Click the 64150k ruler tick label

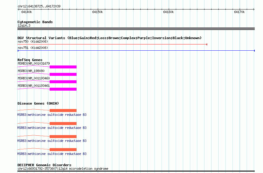tap(98, 12)
